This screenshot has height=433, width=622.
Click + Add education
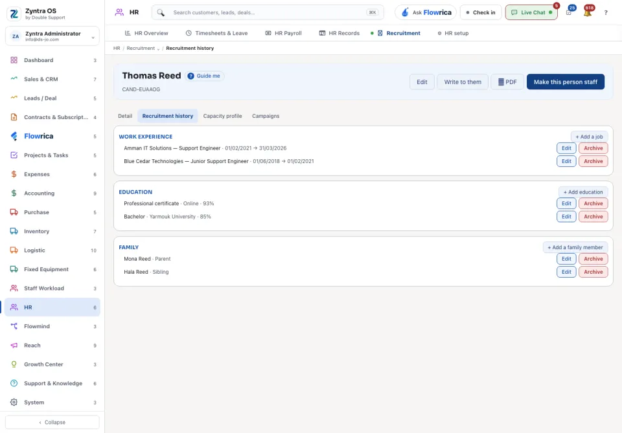[x=583, y=192]
